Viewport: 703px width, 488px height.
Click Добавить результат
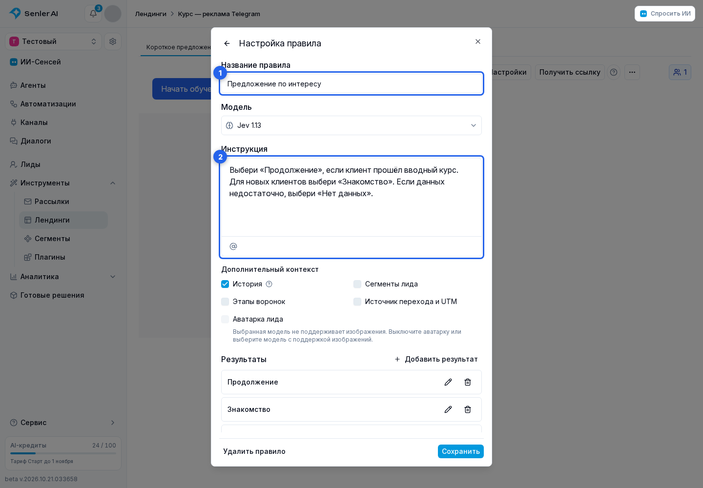coord(436,359)
